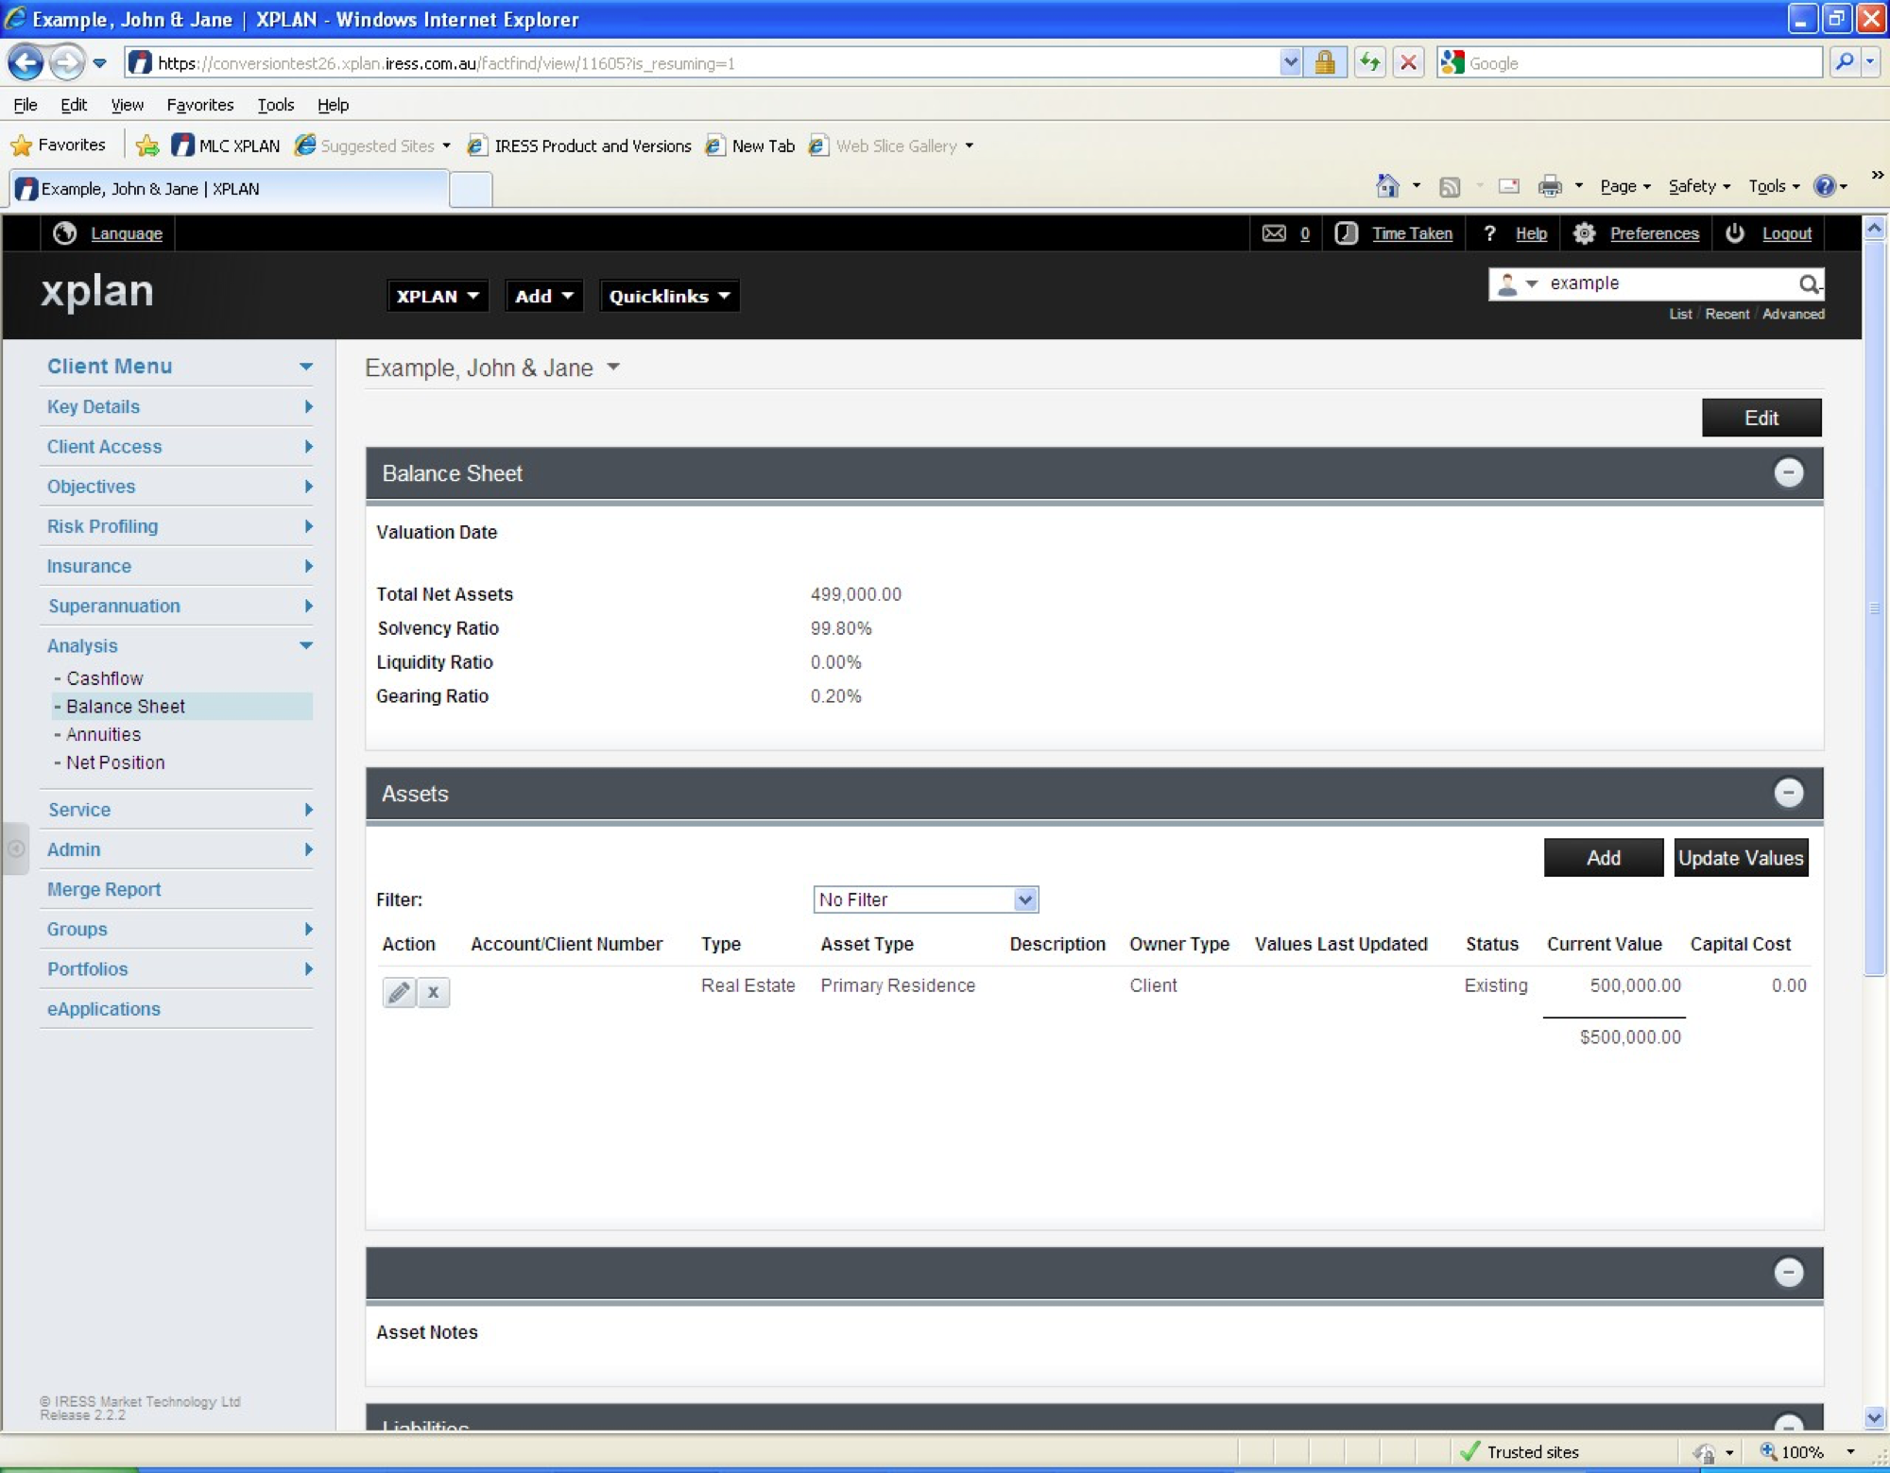This screenshot has width=1890, height=1473.
Task: Collapse the Balance Sheet section
Action: (x=1788, y=472)
